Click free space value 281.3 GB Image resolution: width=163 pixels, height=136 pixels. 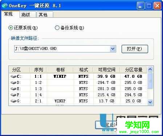point(106,89)
